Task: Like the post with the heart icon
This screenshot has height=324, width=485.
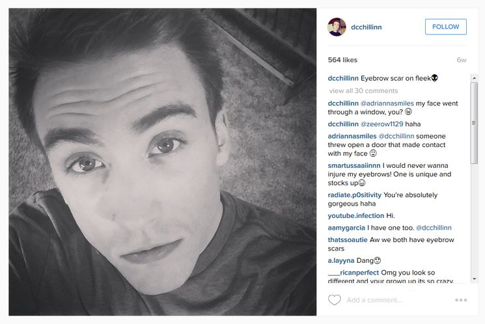Action: (335, 300)
